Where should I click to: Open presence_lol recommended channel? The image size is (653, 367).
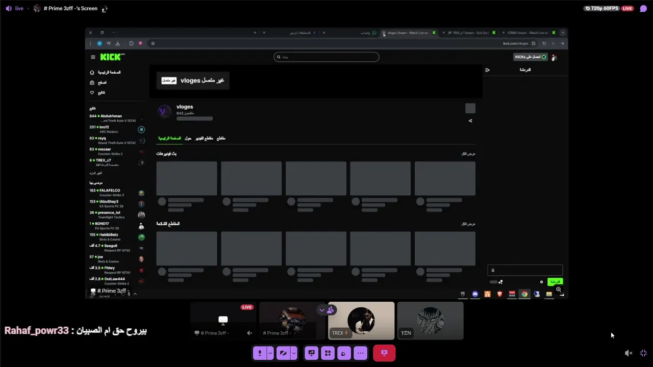coord(117,215)
